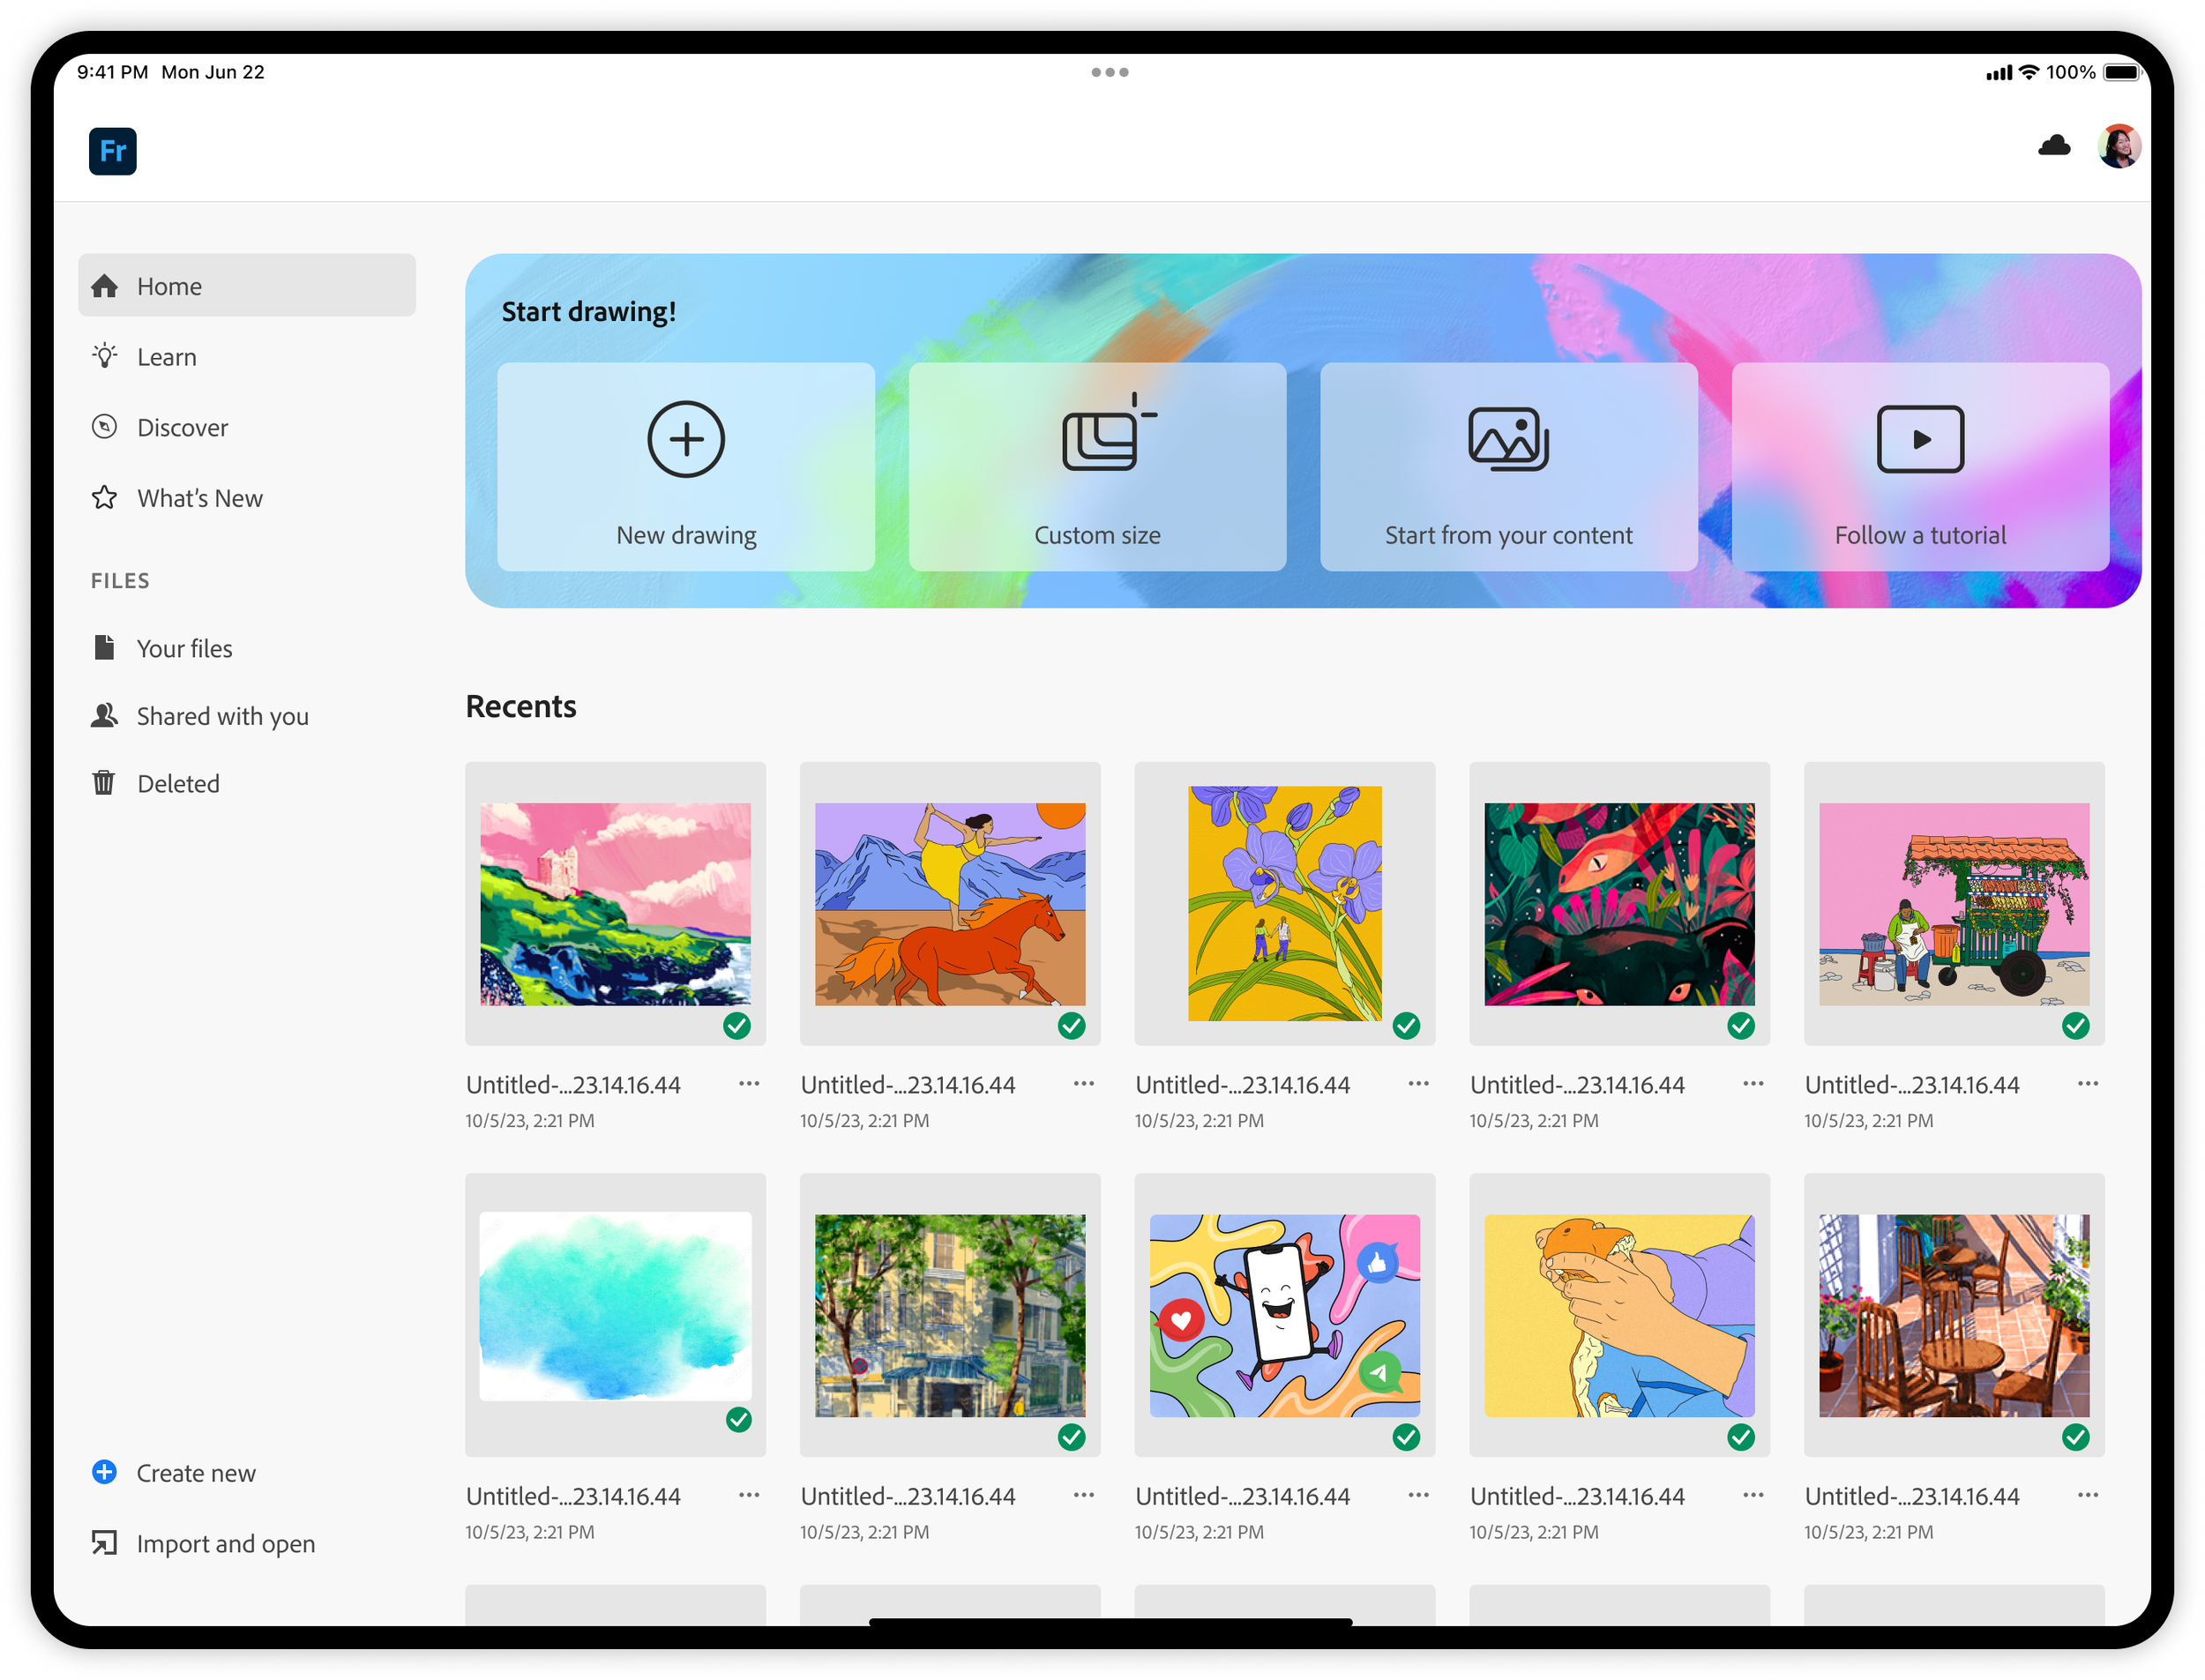Click sync checkmark on street vendor drawing

coord(2075,1026)
